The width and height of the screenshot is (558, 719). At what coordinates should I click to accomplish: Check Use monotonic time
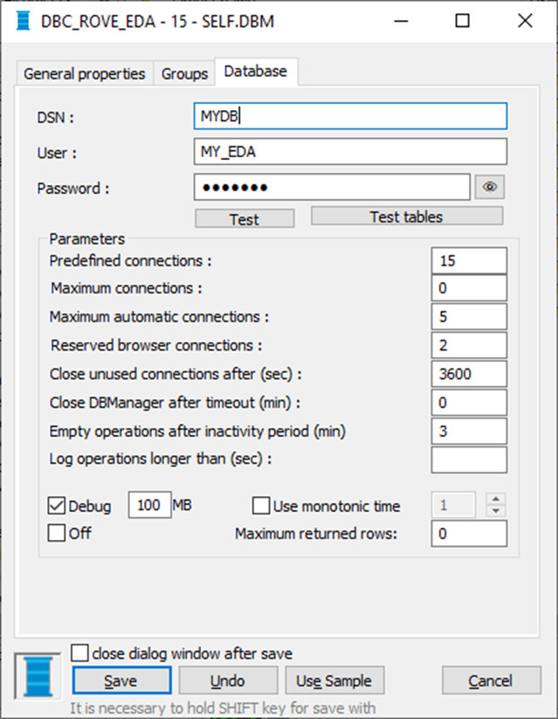pyautogui.click(x=260, y=505)
